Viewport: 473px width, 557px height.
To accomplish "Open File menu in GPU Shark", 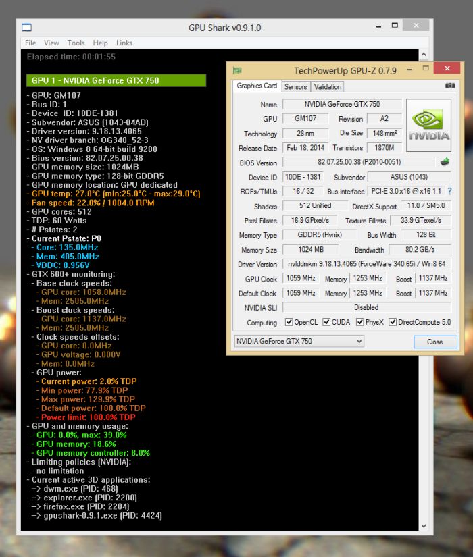I will pyautogui.click(x=30, y=43).
